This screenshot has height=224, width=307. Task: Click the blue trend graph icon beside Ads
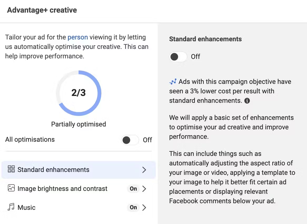coord(173,82)
